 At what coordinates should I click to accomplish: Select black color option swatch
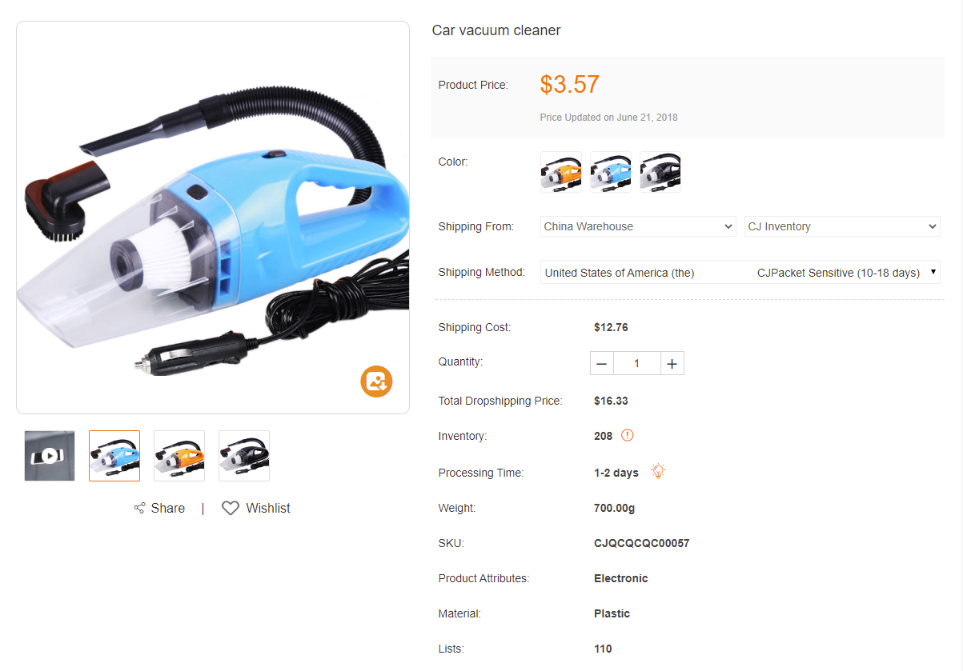click(660, 172)
